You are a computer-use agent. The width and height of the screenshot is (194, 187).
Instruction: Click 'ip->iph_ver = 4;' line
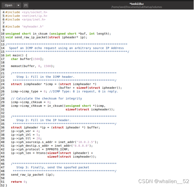[x=25, y=131]
